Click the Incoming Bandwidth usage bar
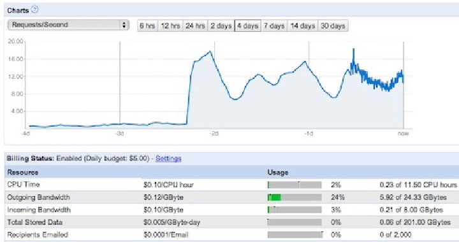The height and width of the screenshot is (242, 459). [295, 210]
